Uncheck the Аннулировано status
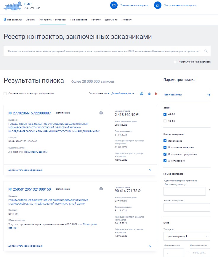This screenshot has width=218, height=257. 165,161
